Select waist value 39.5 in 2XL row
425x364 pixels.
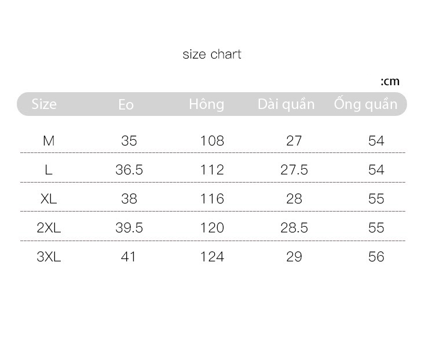pyautogui.click(x=129, y=228)
